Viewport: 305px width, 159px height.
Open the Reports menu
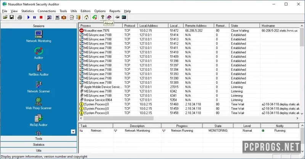(115, 11)
